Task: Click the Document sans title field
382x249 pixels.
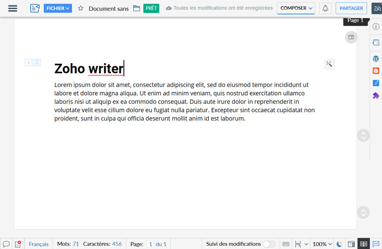Action: coord(109,9)
